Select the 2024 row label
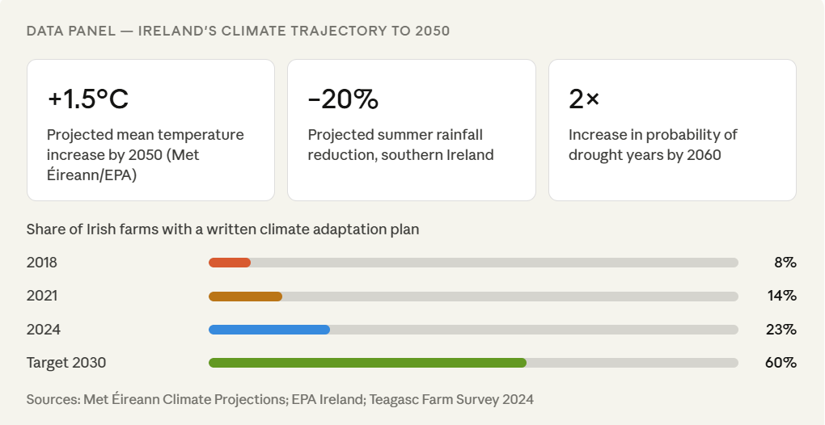Image resolution: width=825 pixels, height=425 pixels. click(x=43, y=330)
